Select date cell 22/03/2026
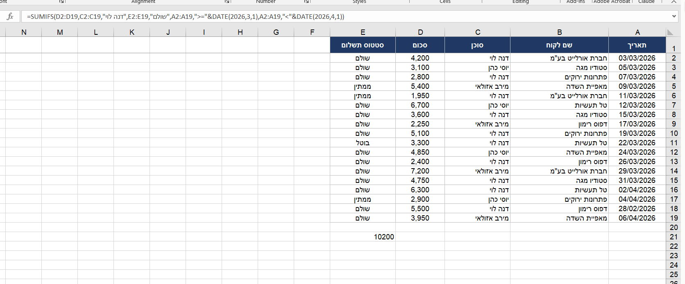The height and width of the screenshot is (284, 685). (x=637, y=143)
